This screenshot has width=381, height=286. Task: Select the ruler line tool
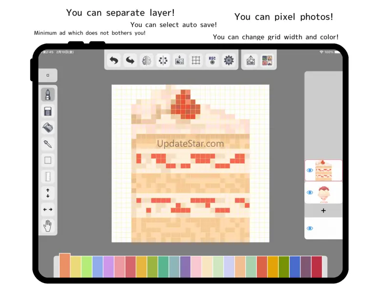click(x=48, y=176)
